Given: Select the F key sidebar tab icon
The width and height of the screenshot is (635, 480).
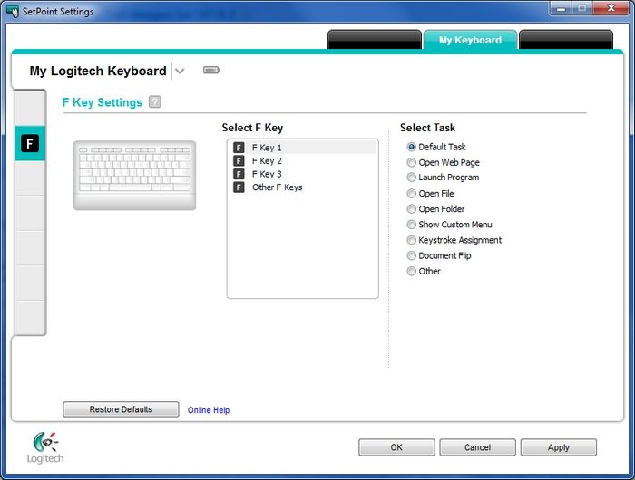Looking at the screenshot, I should (x=30, y=143).
